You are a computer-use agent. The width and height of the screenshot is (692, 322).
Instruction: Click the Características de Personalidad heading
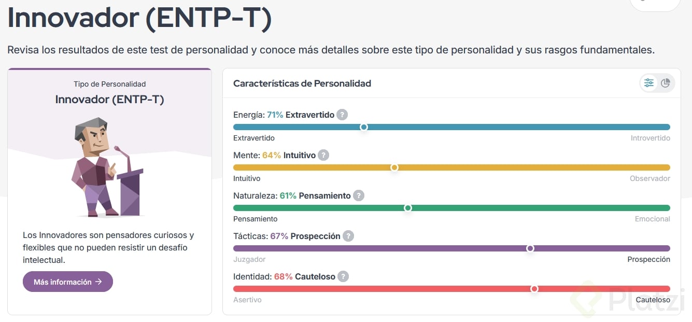point(302,83)
